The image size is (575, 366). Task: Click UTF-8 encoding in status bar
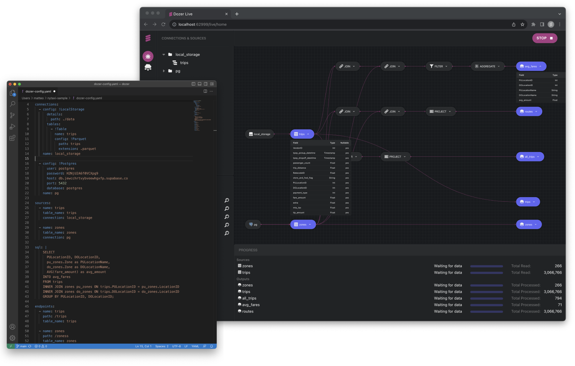pyautogui.click(x=176, y=346)
